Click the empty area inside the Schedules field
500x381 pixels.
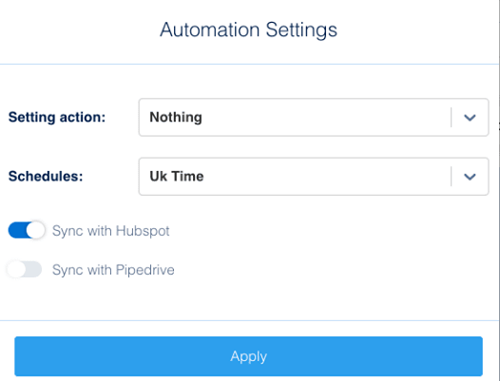tap(327, 177)
